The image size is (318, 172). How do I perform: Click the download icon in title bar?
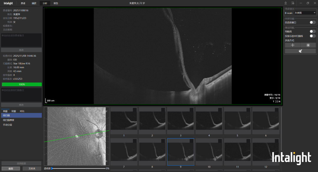[x=286, y=3]
